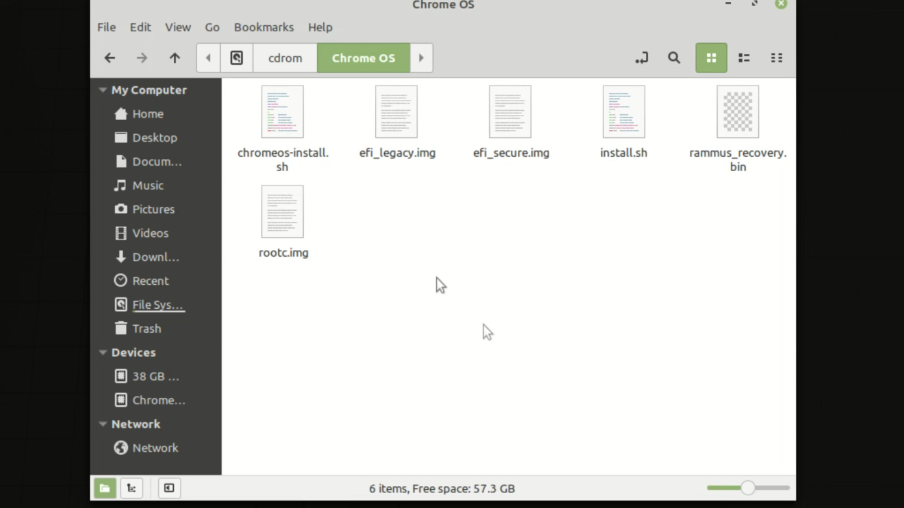Toggle the editable location bar
The image size is (904, 508).
(x=642, y=58)
